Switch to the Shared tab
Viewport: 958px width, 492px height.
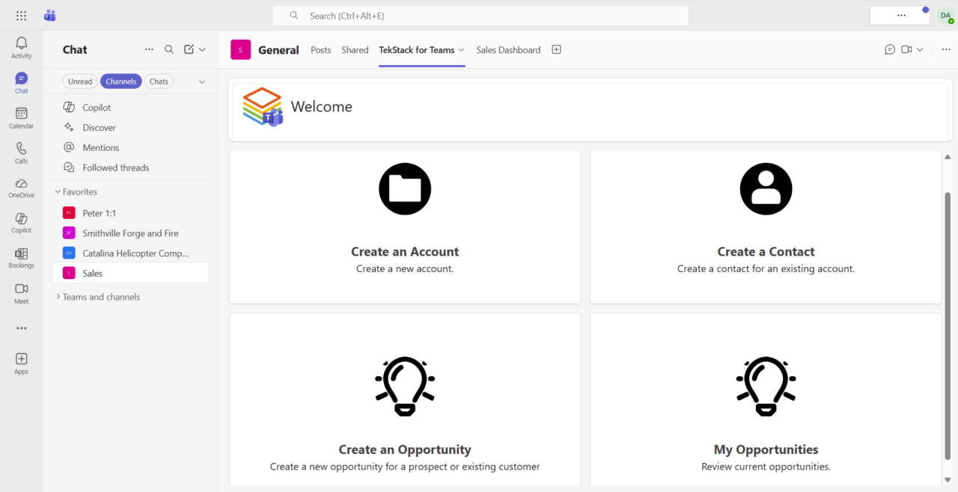pos(355,50)
